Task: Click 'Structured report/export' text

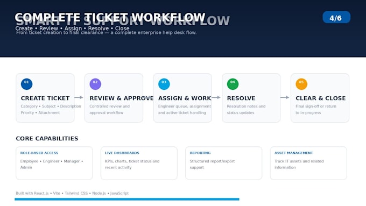Action: click(x=212, y=161)
